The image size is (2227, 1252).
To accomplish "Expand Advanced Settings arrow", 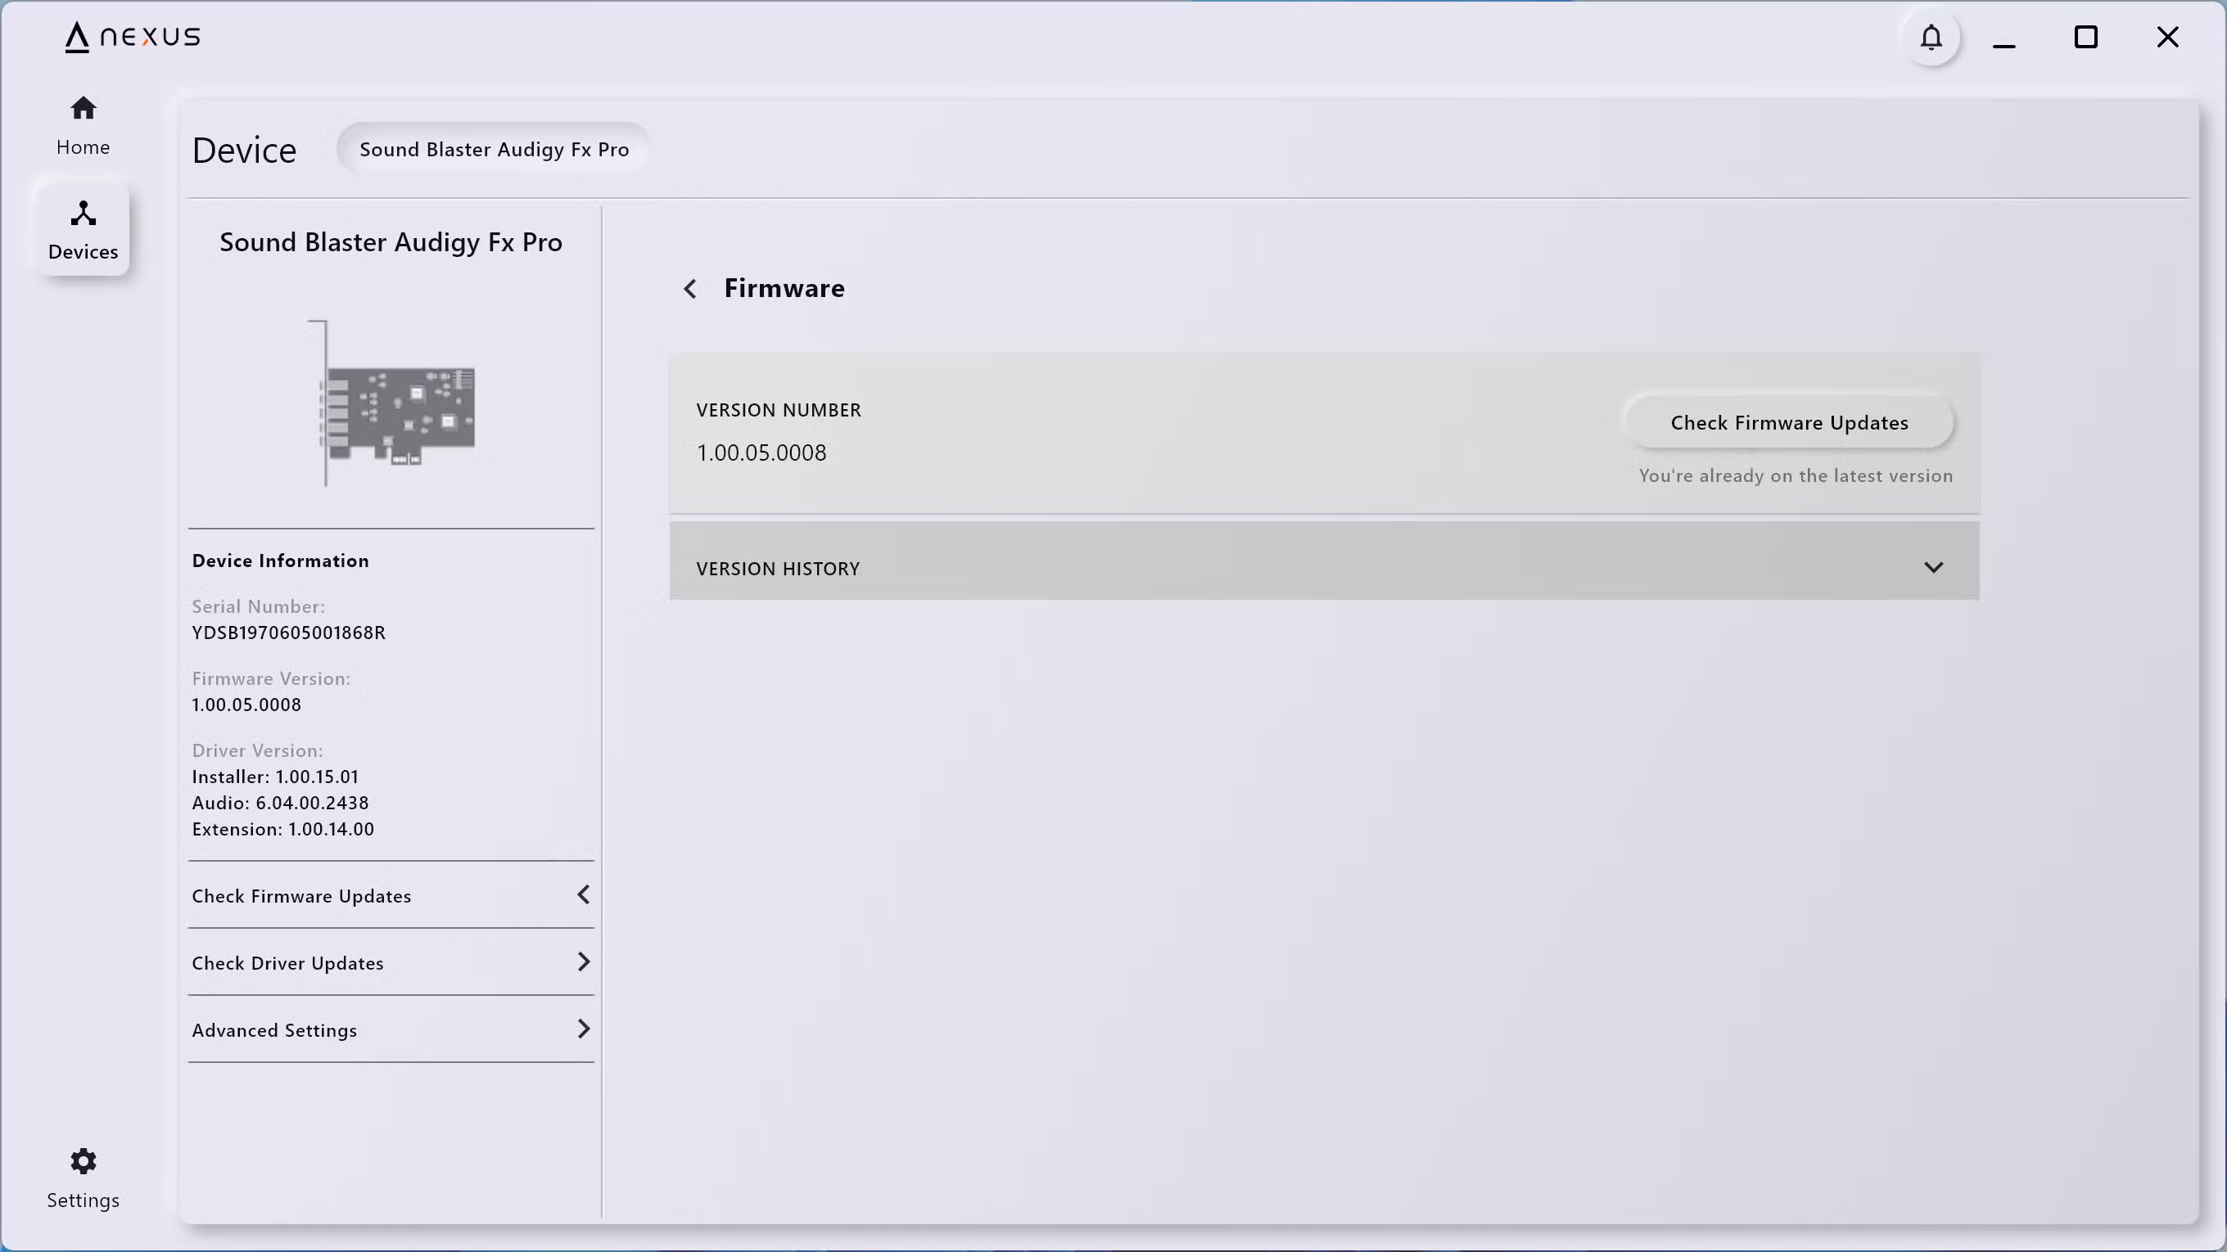I will (x=584, y=1029).
